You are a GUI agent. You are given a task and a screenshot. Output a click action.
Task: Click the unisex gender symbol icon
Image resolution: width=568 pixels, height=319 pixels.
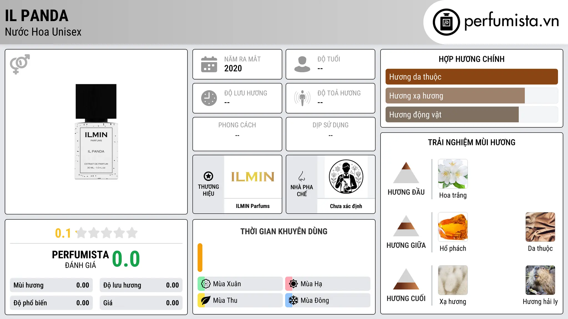tap(20, 64)
